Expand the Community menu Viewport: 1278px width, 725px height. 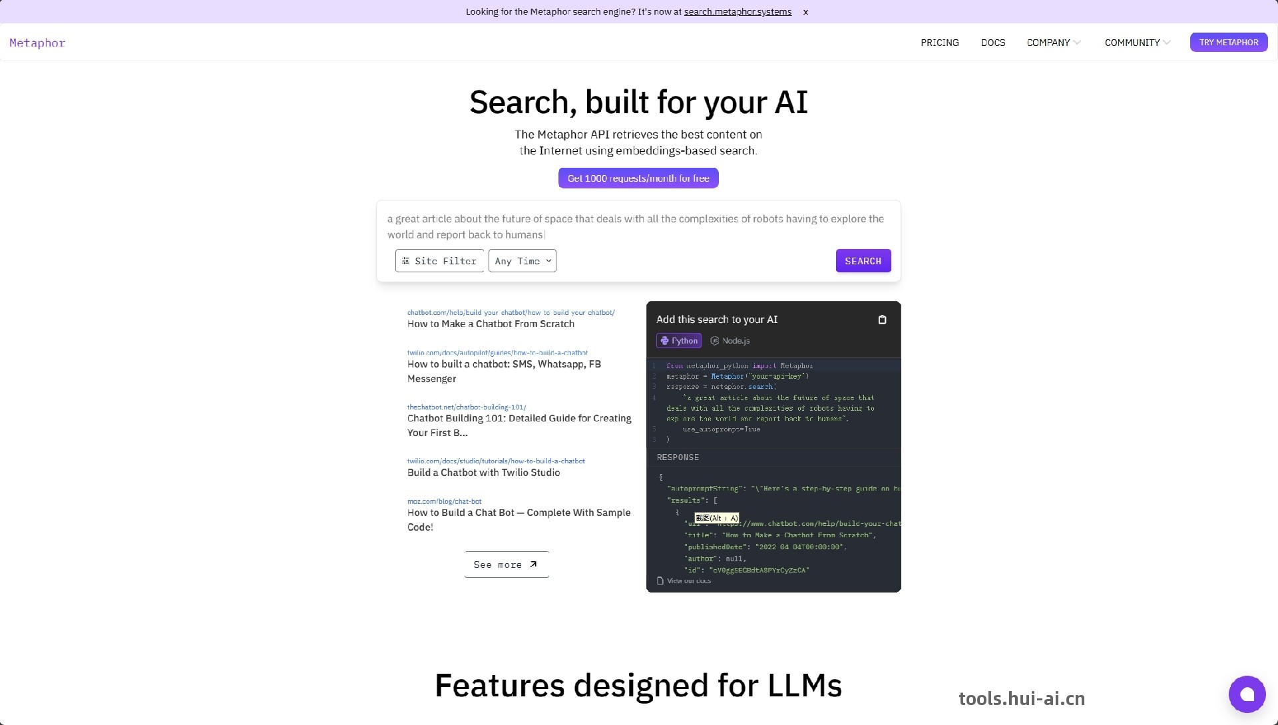click(x=1137, y=43)
